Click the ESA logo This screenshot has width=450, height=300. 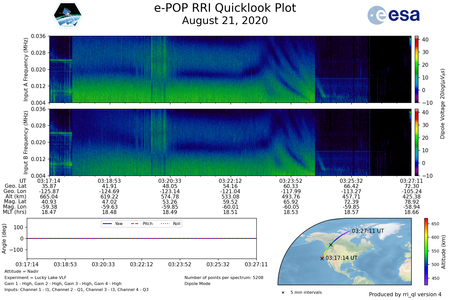(x=393, y=15)
